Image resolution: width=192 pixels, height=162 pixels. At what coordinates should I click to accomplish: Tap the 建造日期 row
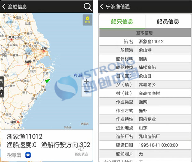click(145, 145)
